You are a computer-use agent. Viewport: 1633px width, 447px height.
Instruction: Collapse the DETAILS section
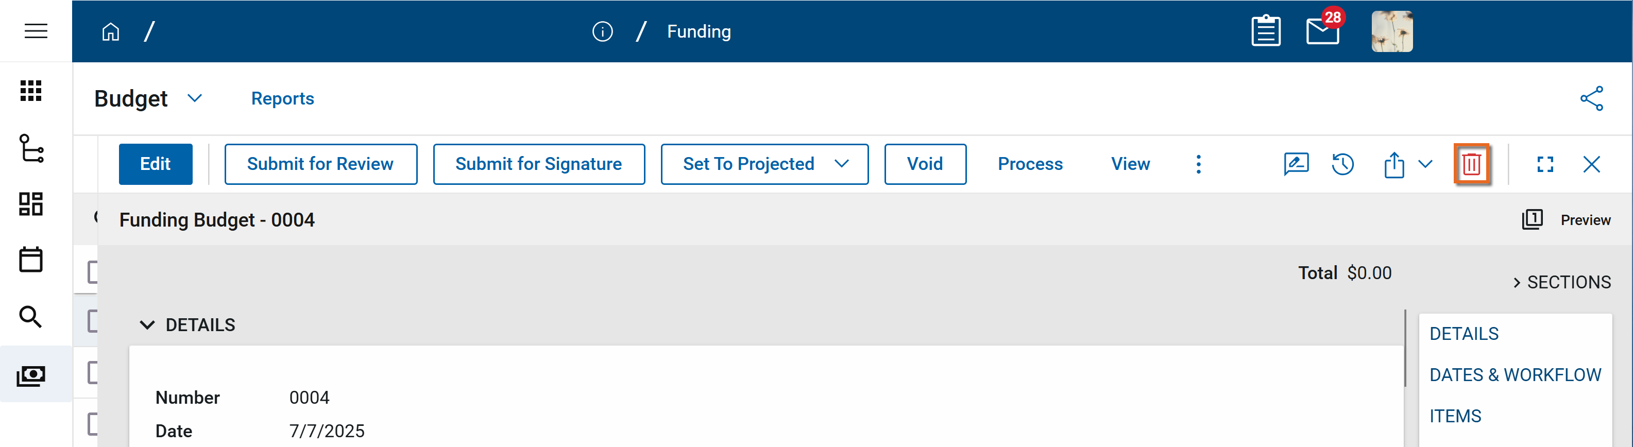[147, 325]
